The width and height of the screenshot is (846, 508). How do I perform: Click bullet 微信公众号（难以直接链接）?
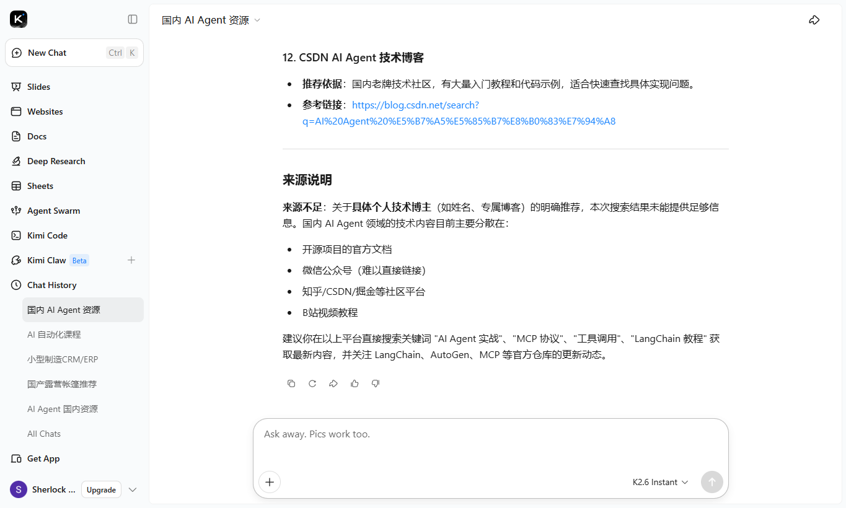(364, 270)
